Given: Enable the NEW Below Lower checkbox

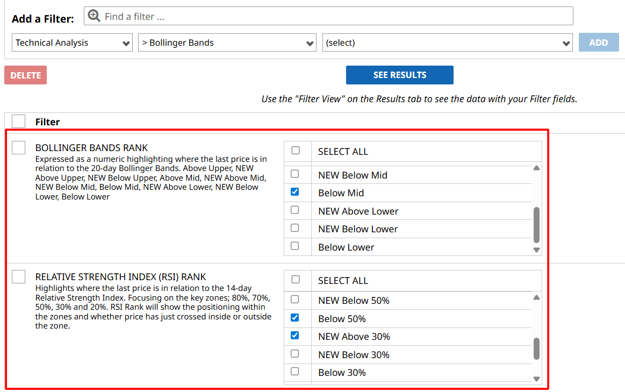Looking at the screenshot, I should tap(294, 228).
